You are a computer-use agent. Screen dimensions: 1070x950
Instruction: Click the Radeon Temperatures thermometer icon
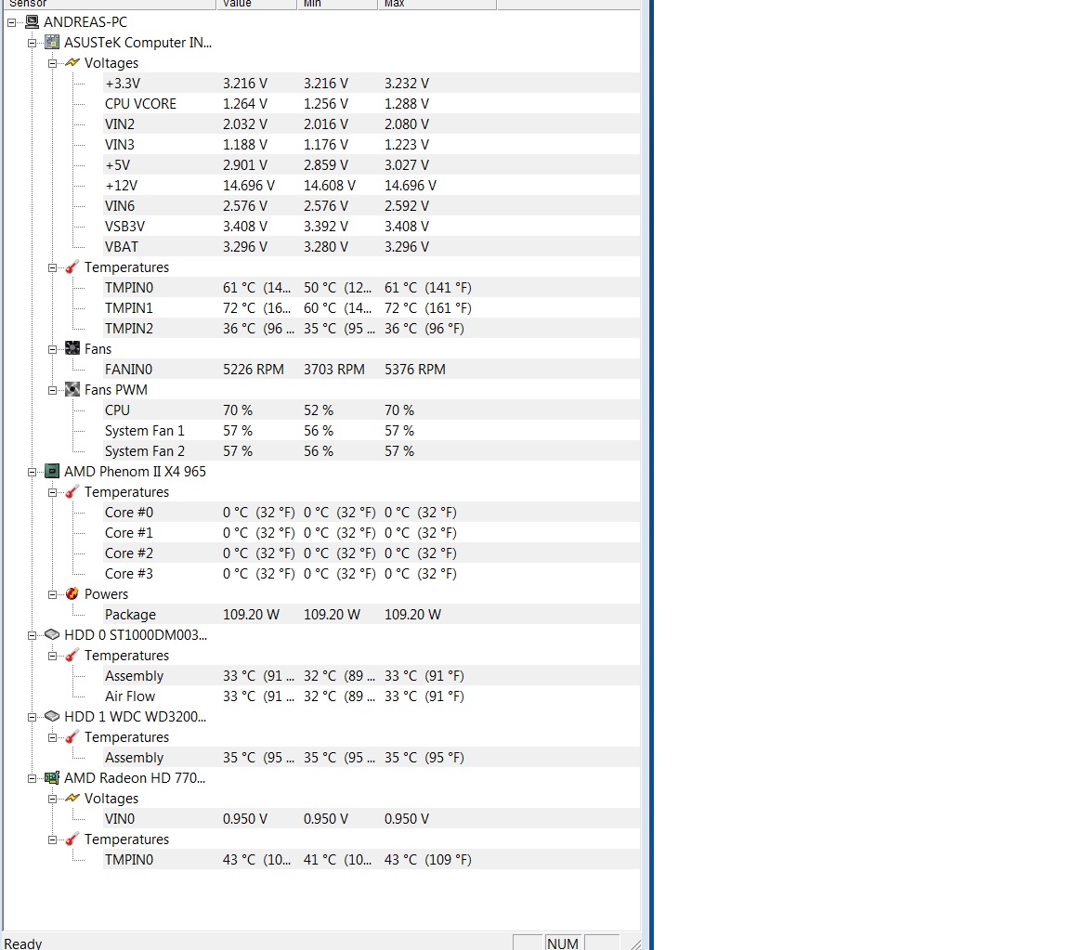point(72,839)
